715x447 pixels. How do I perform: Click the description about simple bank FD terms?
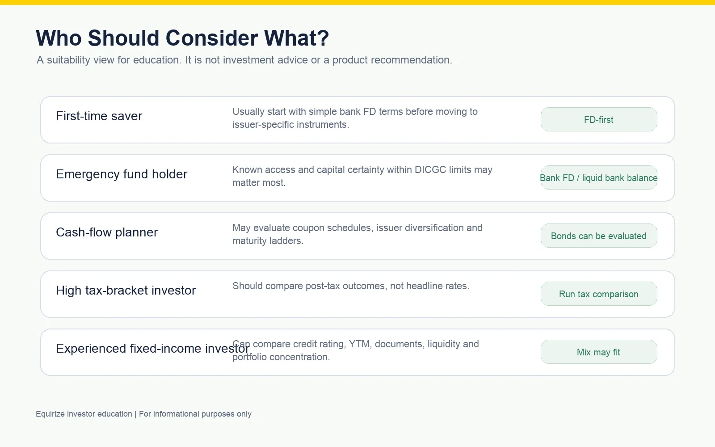[355, 118]
